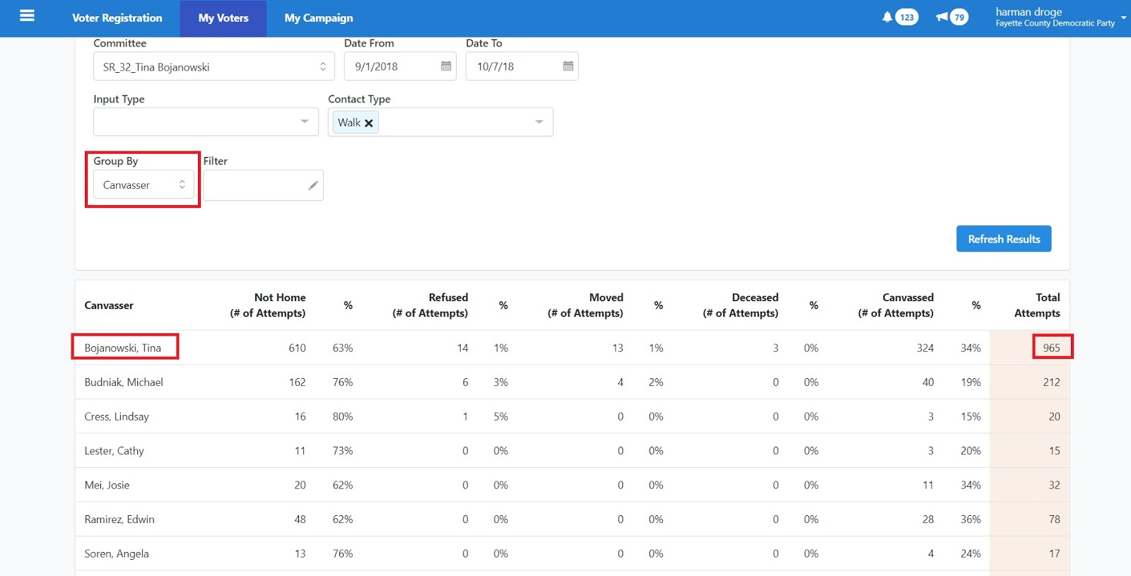Click Soren canvassed percentage 24%
This screenshot has height=576, width=1131.
(x=971, y=553)
